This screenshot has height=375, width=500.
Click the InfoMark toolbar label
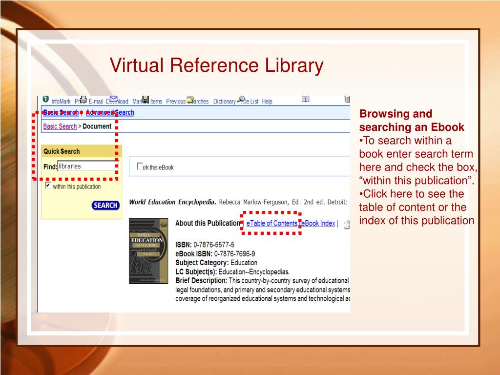coord(61,102)
